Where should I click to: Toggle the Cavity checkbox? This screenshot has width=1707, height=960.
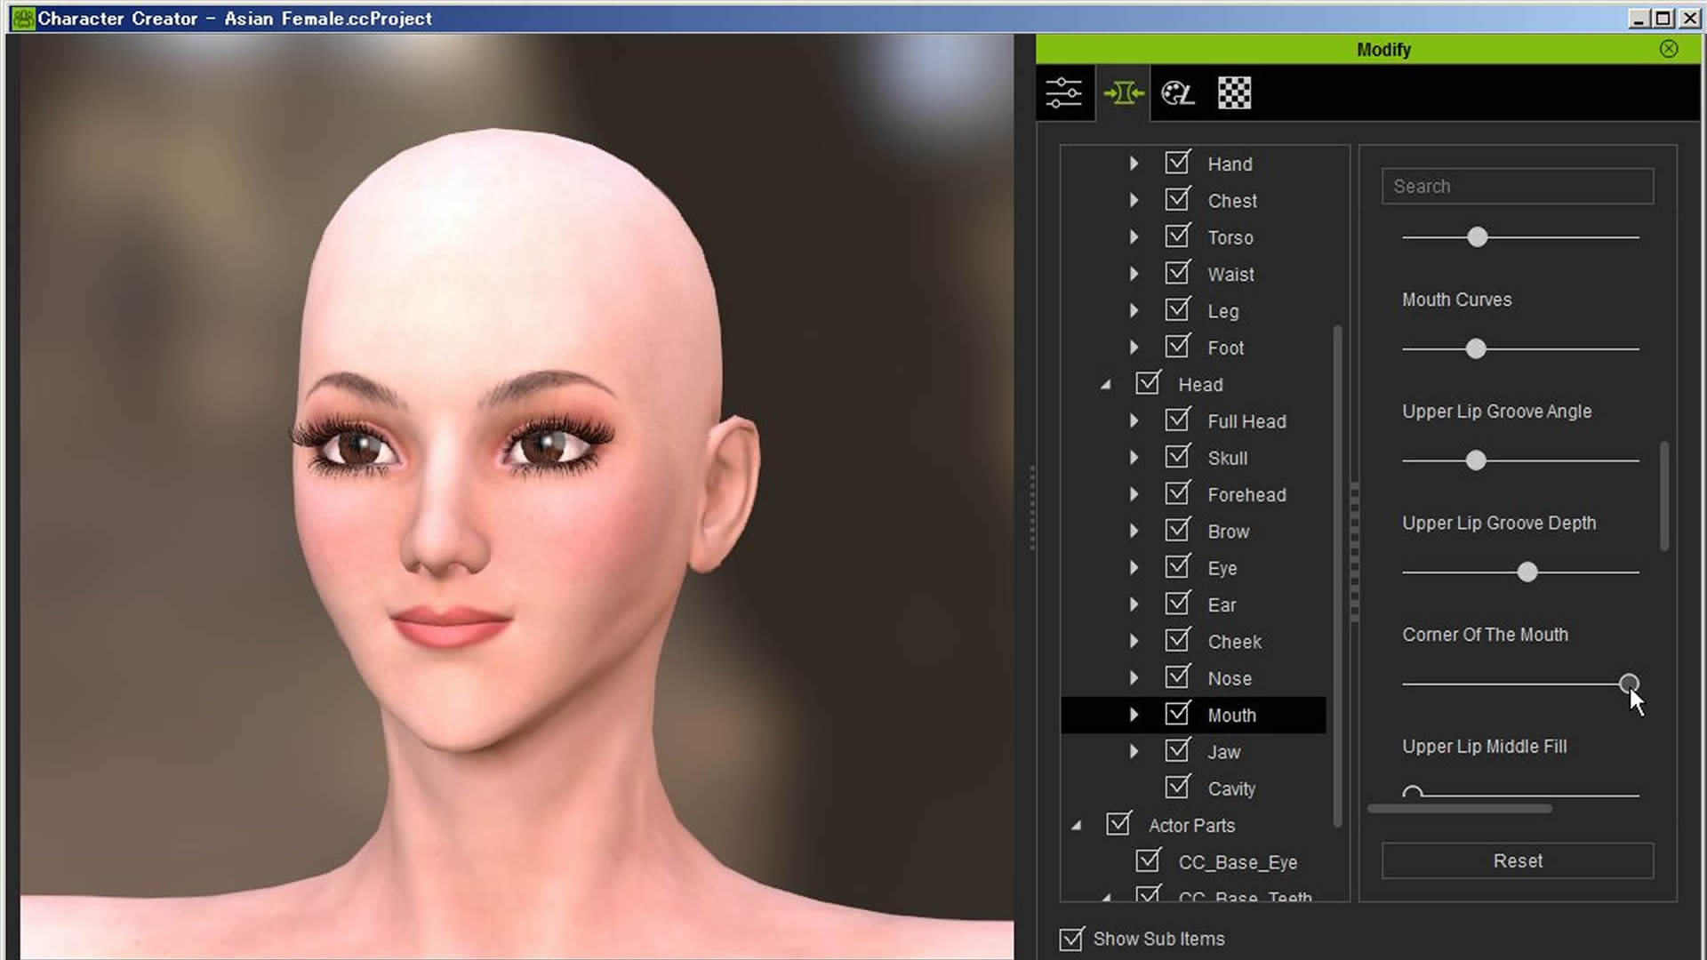[x=1177, y=788]
